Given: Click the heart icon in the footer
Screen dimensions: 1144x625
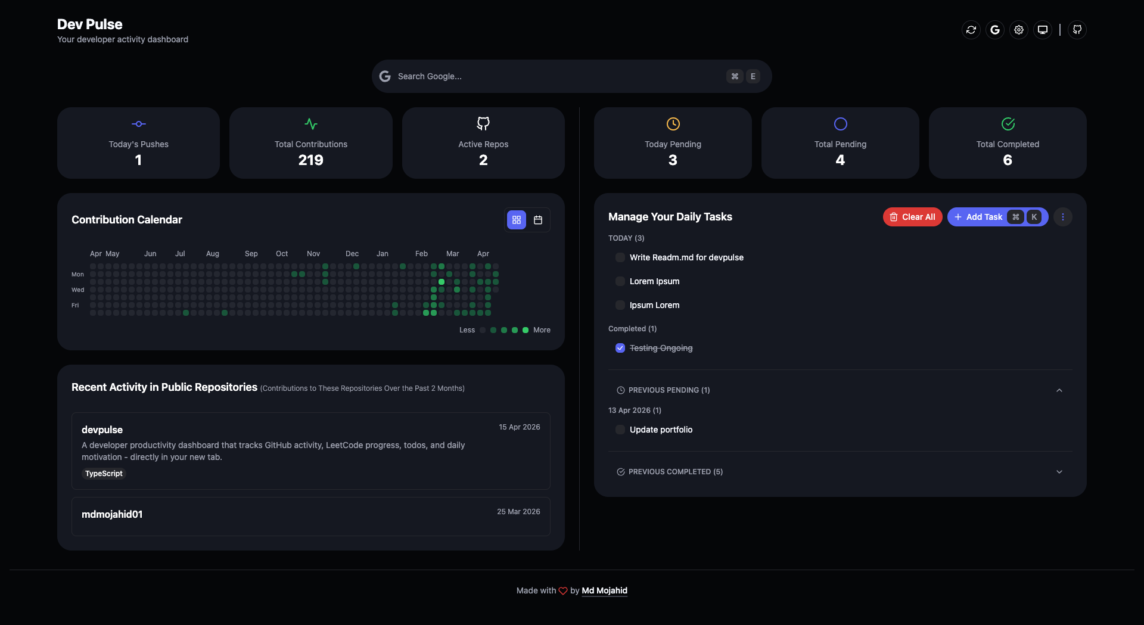Looking at the screenshot, I should [562, 590].
